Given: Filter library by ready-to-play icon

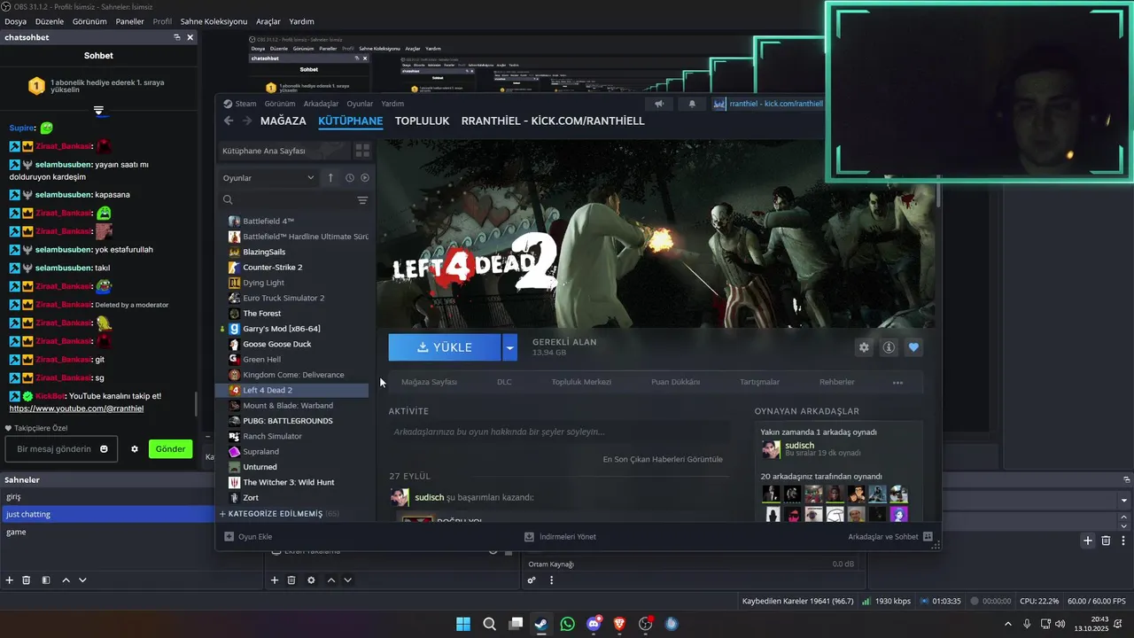Looking at the screenshot, I should 365,177.
